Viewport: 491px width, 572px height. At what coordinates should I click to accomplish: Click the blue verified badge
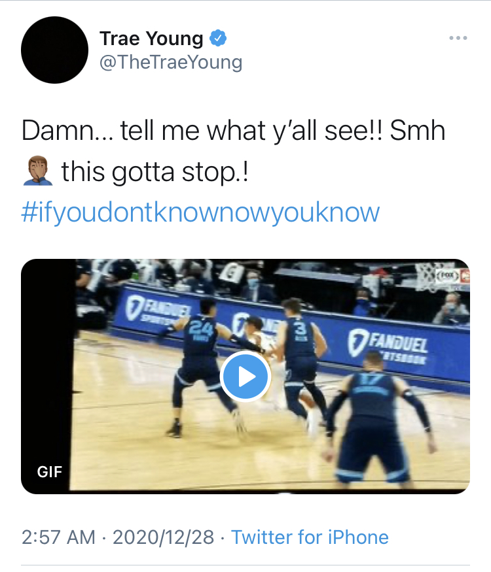tap(218, 39)
